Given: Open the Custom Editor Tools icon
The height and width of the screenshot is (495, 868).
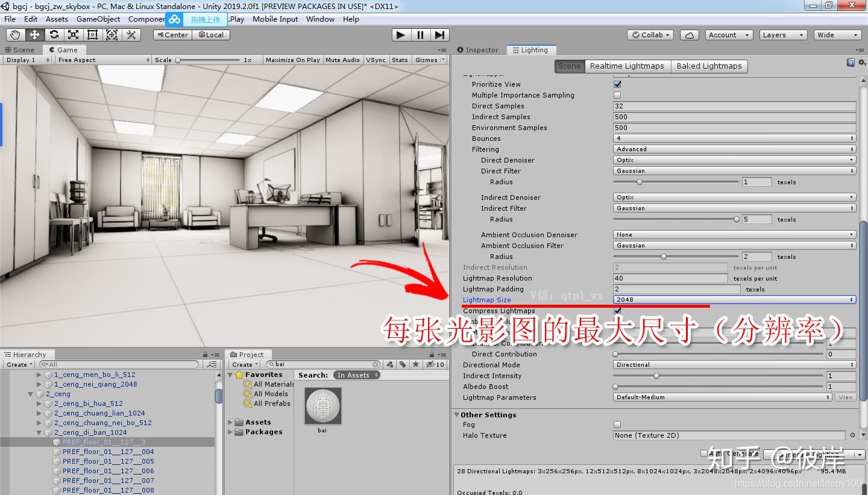Looking at the screenshot, I should 131,34.
